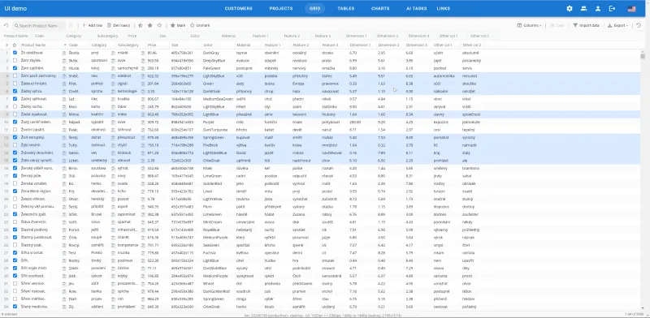Go to the CUSTOMERS tab

[x=238, y=8]
